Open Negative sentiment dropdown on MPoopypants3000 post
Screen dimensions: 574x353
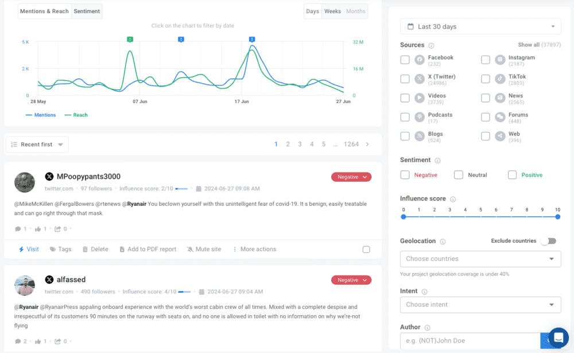[351, 177]
